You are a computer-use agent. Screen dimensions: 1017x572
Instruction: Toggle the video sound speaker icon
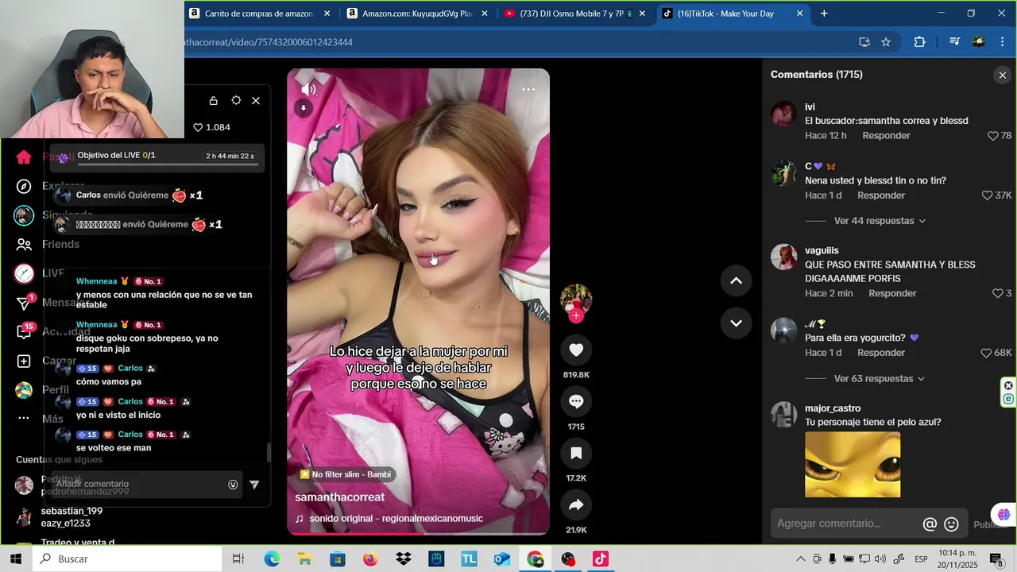pyautogui.click(x=308, y=90)
